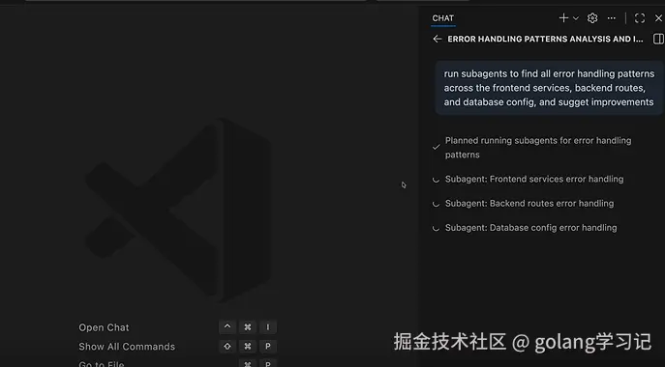
Task: Open 'Subagent: Database config error handling' item
Action: [x=530, y=228]
